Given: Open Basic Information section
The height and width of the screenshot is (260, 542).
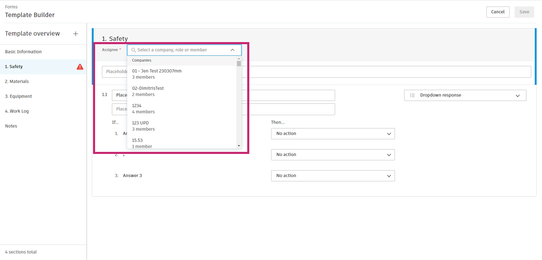Looking at the screenshot, I should click(x=23, y=52).
